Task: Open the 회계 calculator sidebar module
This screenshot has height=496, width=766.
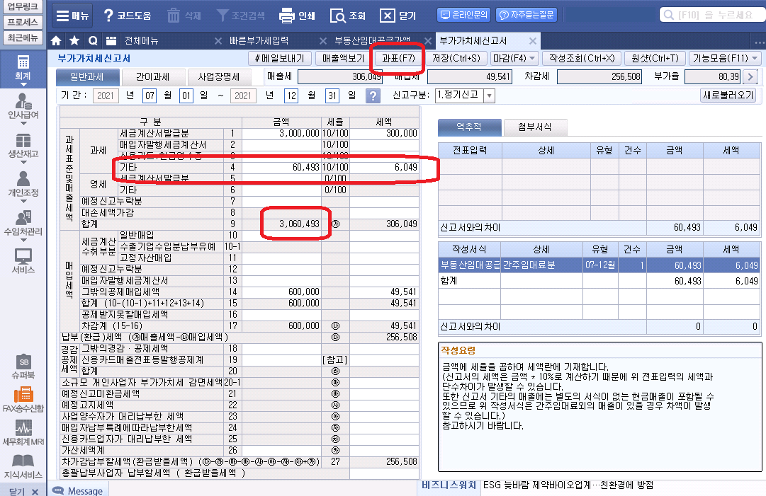Action: pyautogui.click(x=23, y=67)
